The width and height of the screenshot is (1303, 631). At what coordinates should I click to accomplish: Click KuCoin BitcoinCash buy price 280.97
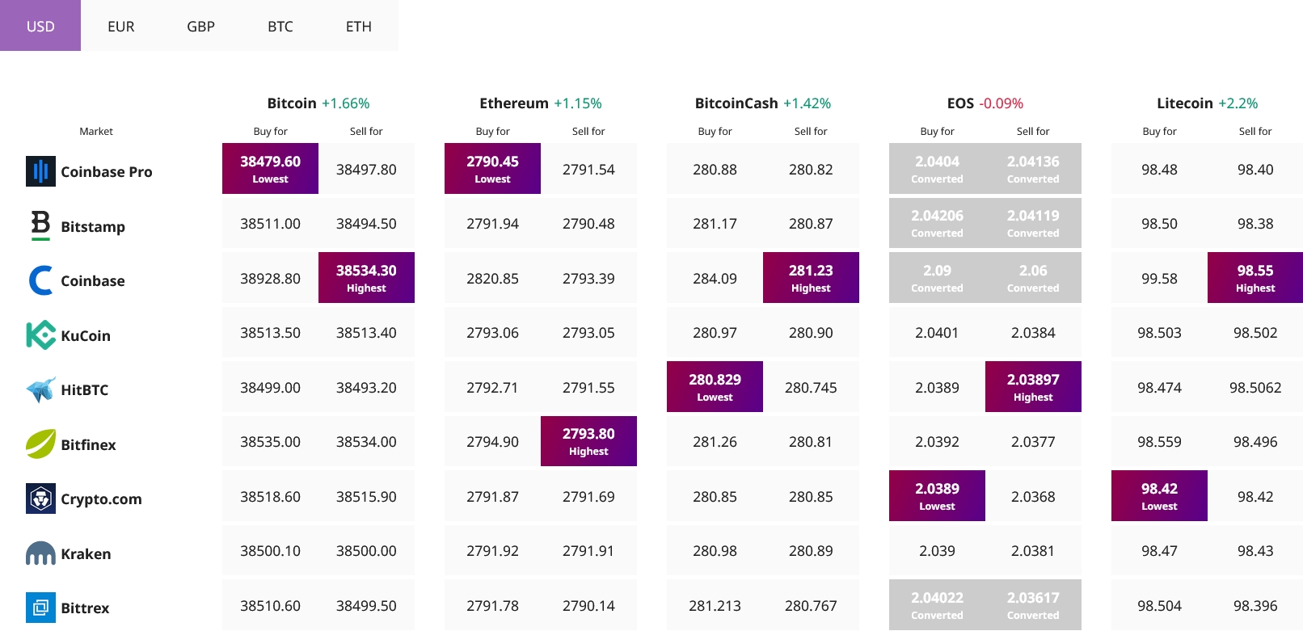click(715, 333)
